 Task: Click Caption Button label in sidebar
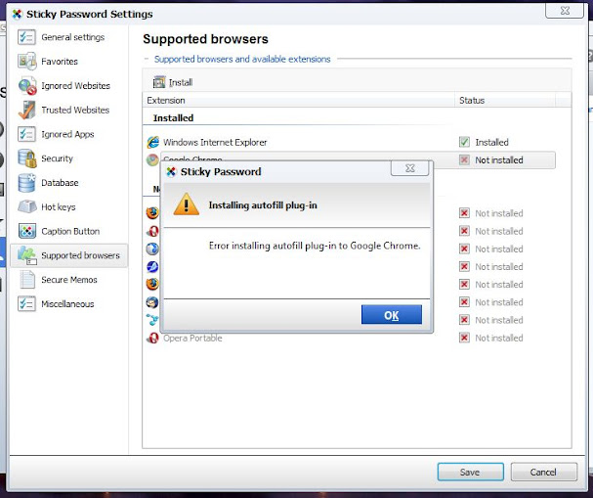[x=70, y=232]
